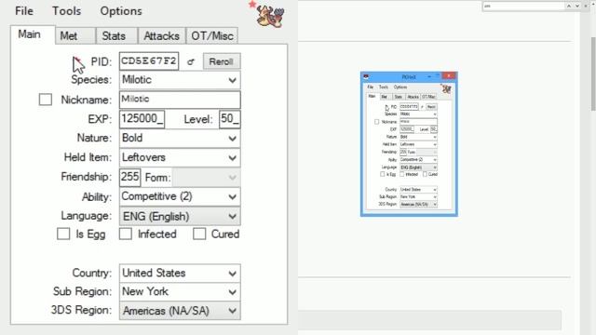Screen dimensions: 596x335
Task: Expand Held Item dropdown in small PKHeX window
Action: tap(418, 144)
